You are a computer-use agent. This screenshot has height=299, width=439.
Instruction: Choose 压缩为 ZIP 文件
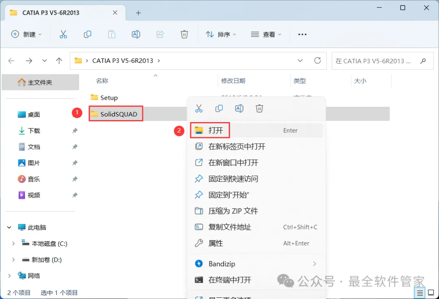(x=256, y=211)
